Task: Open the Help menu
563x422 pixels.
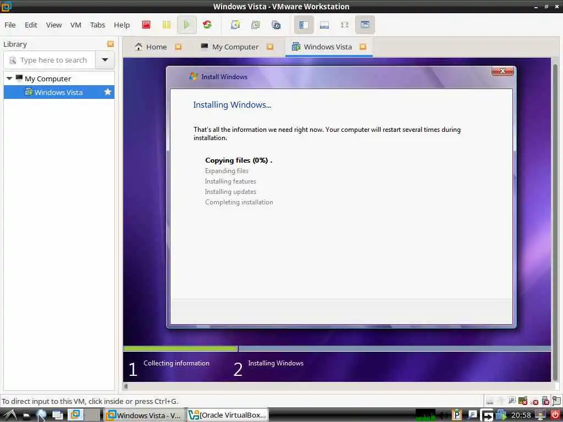Action: tap(122, 25)
